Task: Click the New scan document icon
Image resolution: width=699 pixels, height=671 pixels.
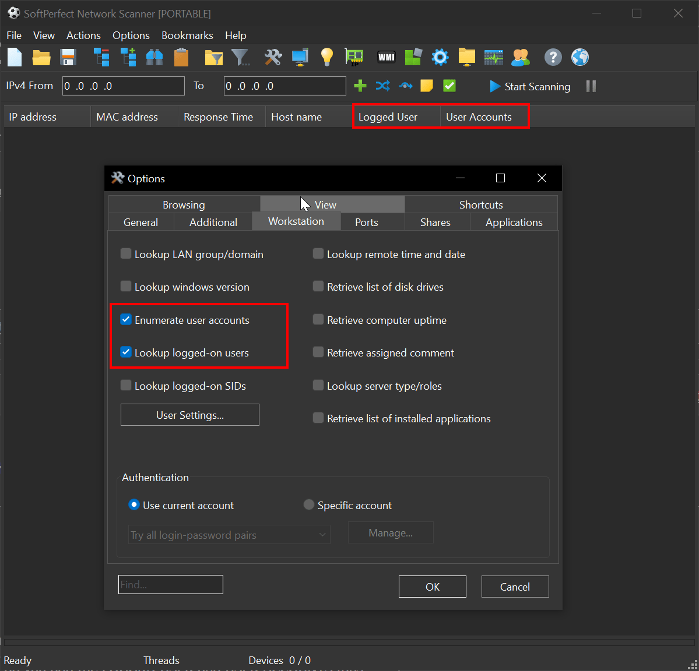Action: [x=15, y=58]
